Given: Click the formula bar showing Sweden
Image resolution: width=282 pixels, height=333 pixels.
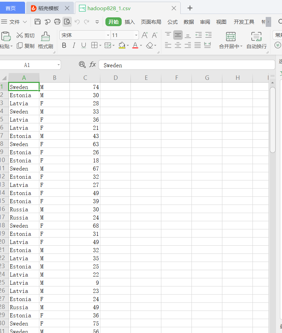Looking at the screenshot, I should click(187, 65).
